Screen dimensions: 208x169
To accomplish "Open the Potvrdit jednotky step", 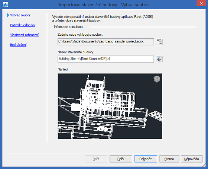I will (x=23, y=25).
